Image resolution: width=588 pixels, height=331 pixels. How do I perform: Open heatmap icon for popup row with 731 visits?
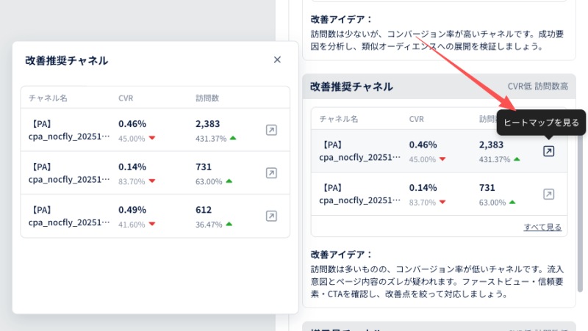(x=271, y=173)
